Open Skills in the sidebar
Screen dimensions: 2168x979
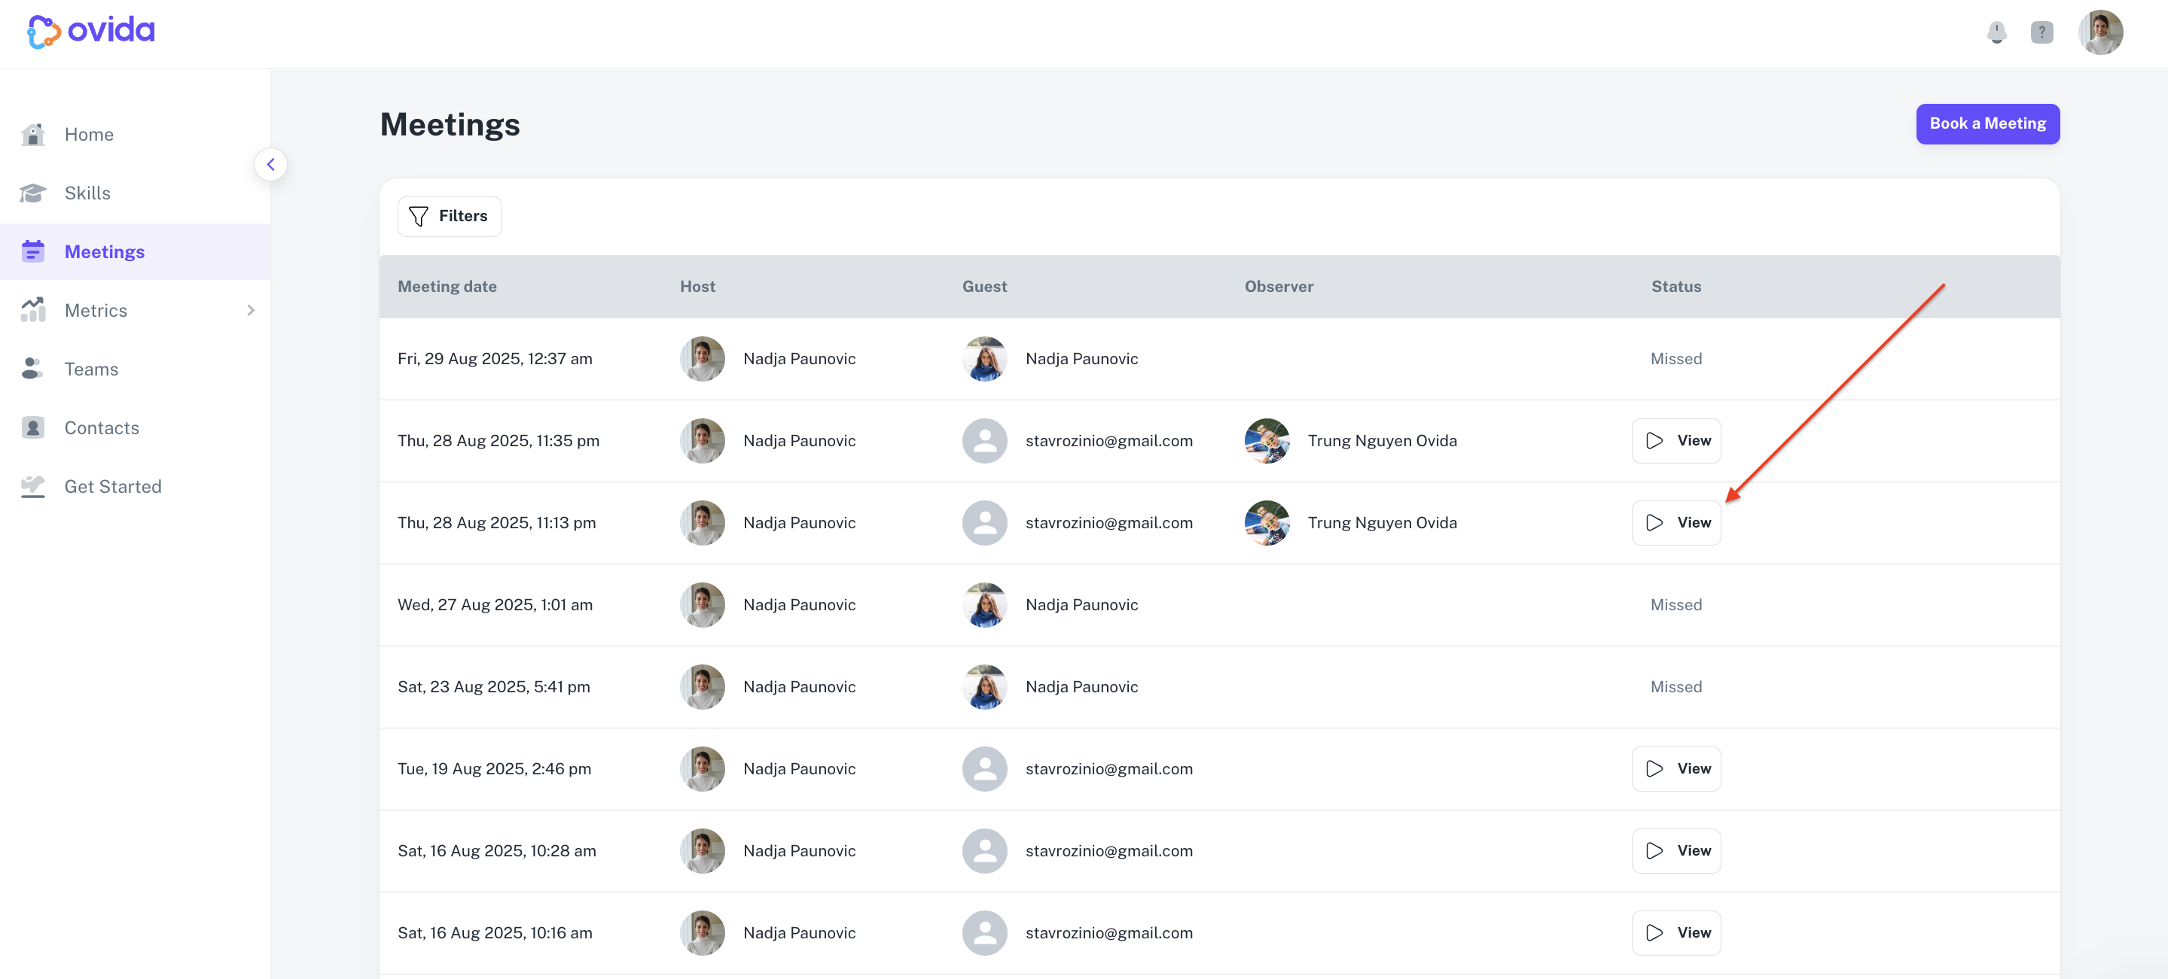tap(135, 193)
